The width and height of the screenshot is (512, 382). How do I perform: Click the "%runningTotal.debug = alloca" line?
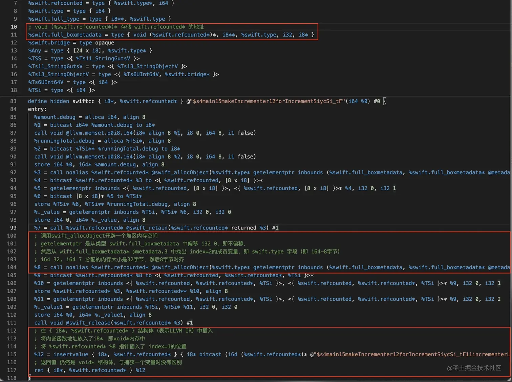coord(103,141)
